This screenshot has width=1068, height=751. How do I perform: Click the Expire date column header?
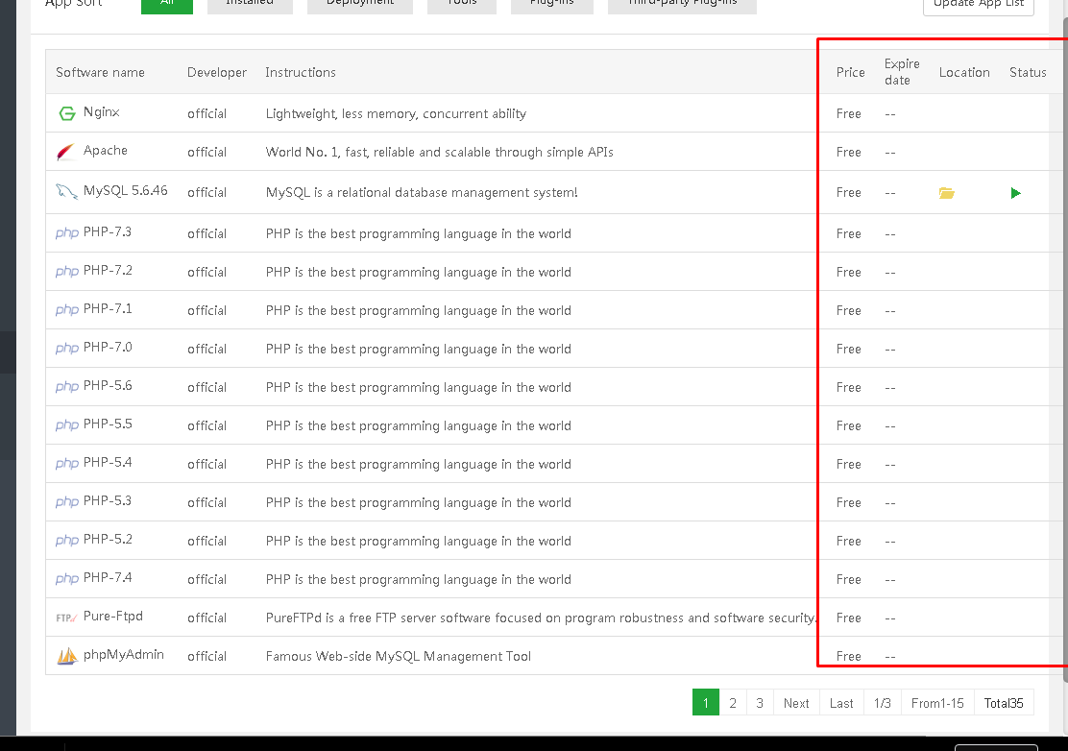(x=902, y=71)
